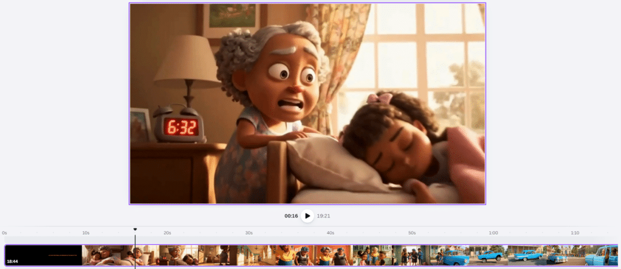Jump to the 10s ruler mark
Screen dimensions: 621x269
tap(86, 233)
